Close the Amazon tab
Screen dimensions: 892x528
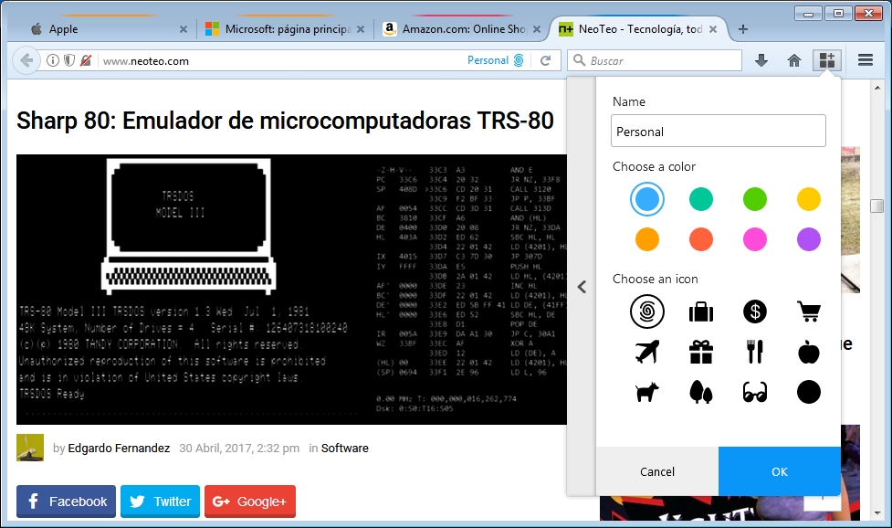click(537, 29)
